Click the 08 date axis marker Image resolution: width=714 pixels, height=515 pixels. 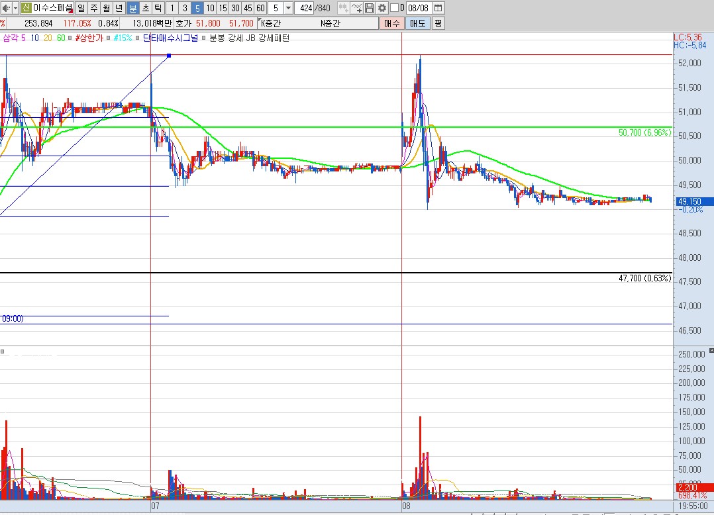[406, 506]
